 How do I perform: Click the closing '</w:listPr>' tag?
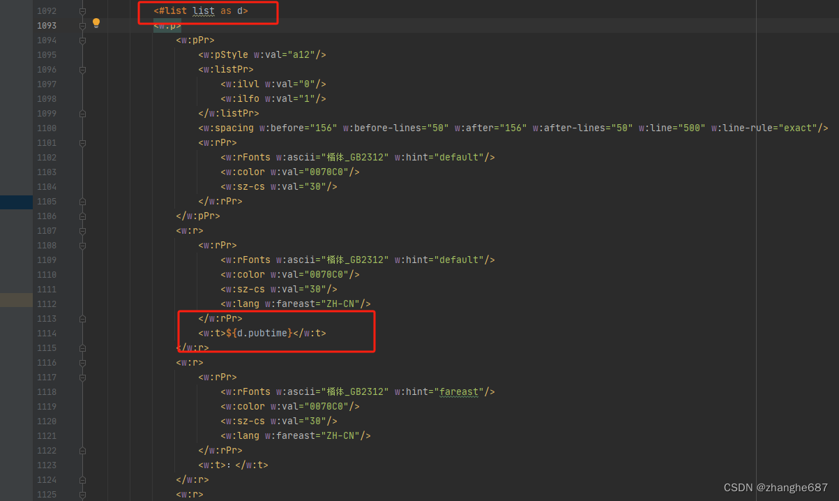click(229, 114)
